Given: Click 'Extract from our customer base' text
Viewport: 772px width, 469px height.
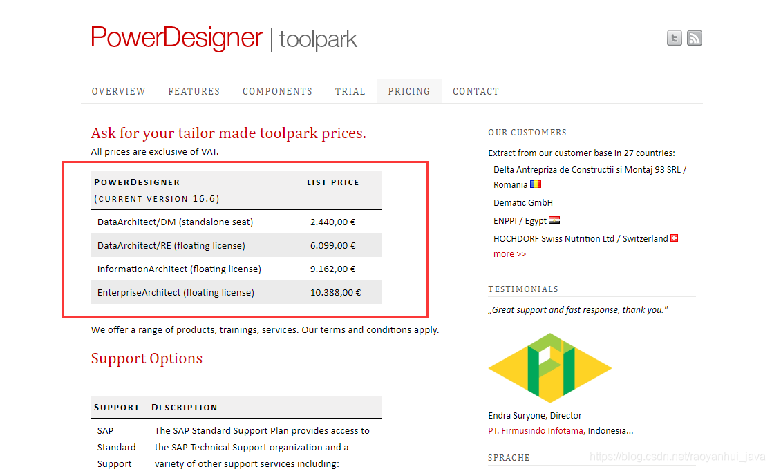Looking at the screenshot, I should point(581,153).
